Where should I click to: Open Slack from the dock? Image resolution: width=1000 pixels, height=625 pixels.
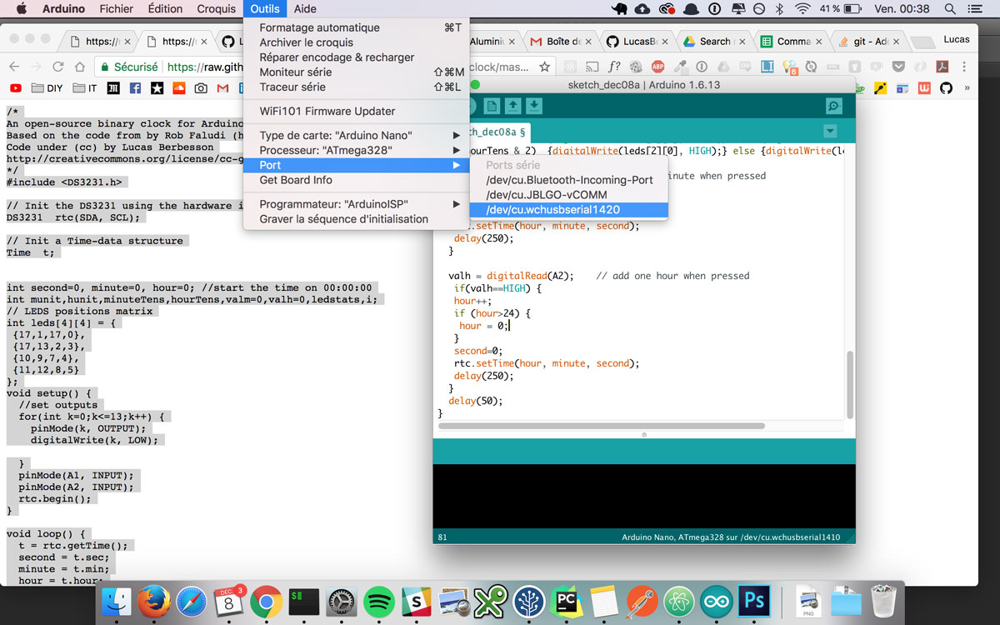(x=416, y=601)
